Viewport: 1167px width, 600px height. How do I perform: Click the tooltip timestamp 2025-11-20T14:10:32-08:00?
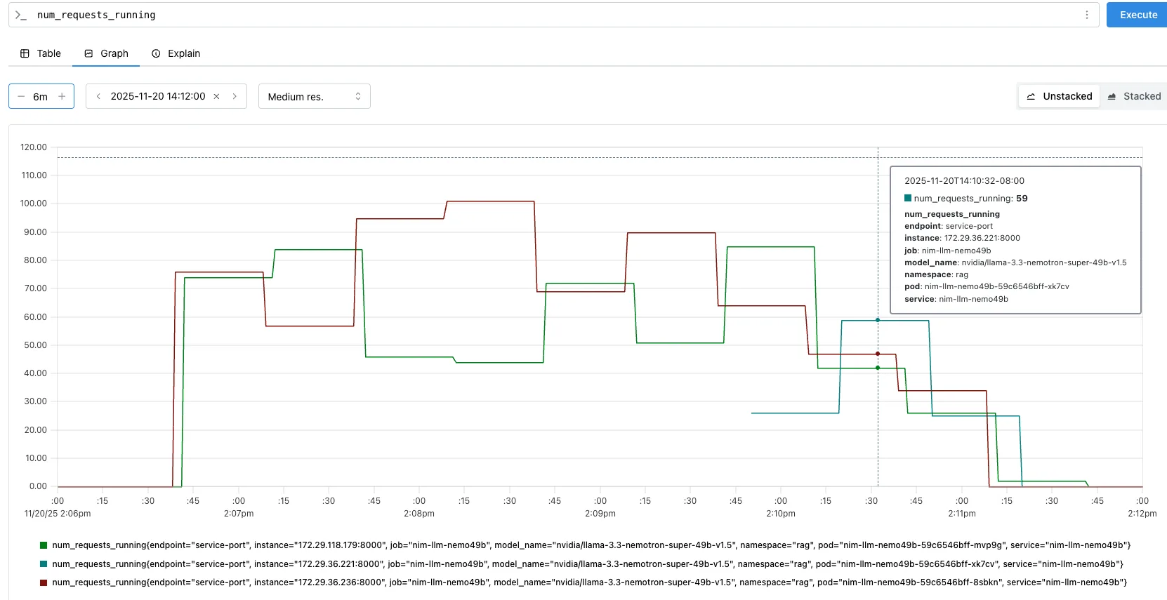964,181
